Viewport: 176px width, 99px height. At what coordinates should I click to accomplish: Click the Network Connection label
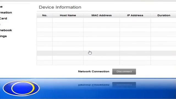(x=94, y=71)
